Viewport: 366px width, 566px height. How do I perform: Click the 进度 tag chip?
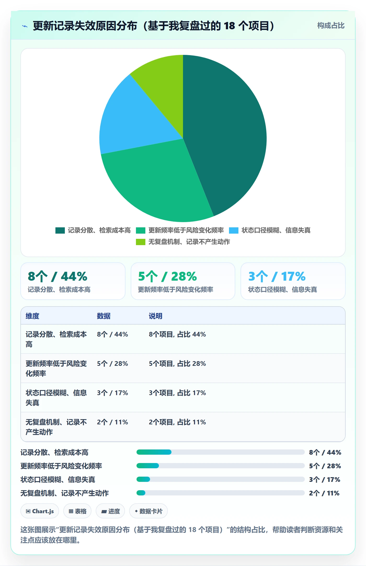pyautogui.click(x=110, y=511)
